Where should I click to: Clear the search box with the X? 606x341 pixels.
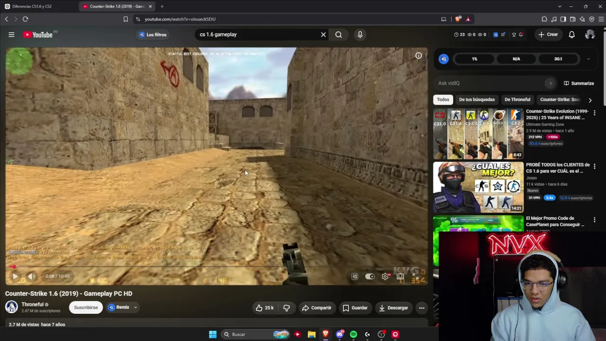[x=323, y=35]
